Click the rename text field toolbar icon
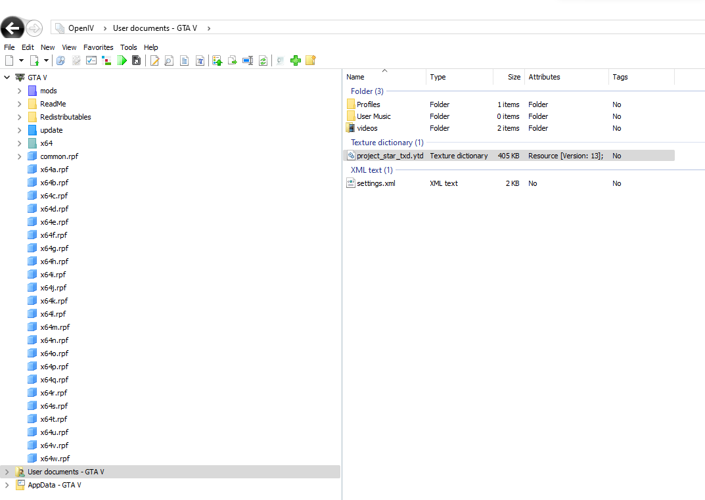Viewport: 705px width, 500px height. click(x=248, y=60)
